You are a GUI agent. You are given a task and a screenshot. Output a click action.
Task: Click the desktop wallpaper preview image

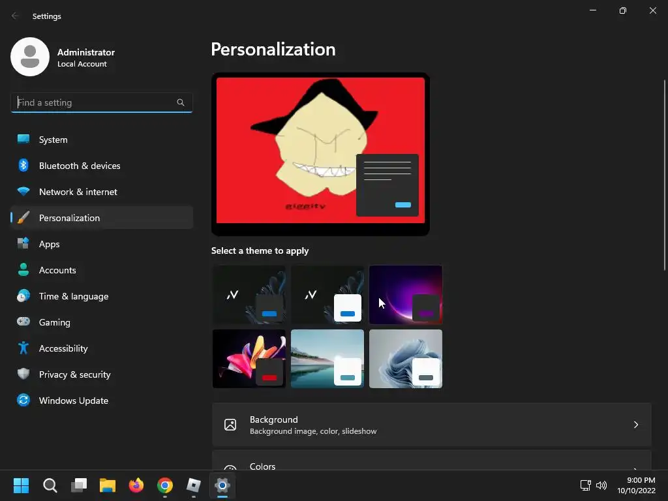pyautogui.click(x=320, y=151)
